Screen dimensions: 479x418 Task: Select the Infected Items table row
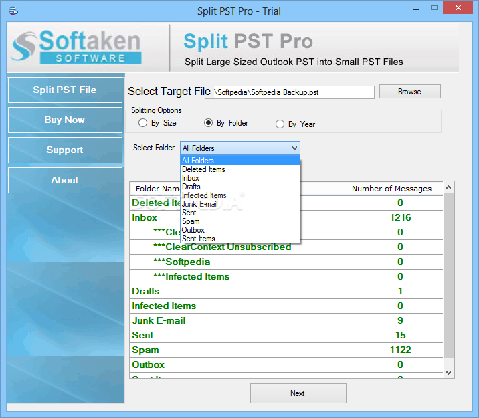(x=286, y=306)
